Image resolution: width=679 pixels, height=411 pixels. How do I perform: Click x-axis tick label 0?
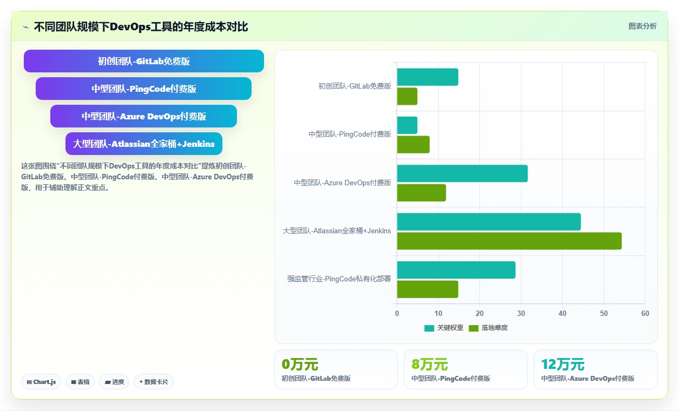[x=397, y=313]
